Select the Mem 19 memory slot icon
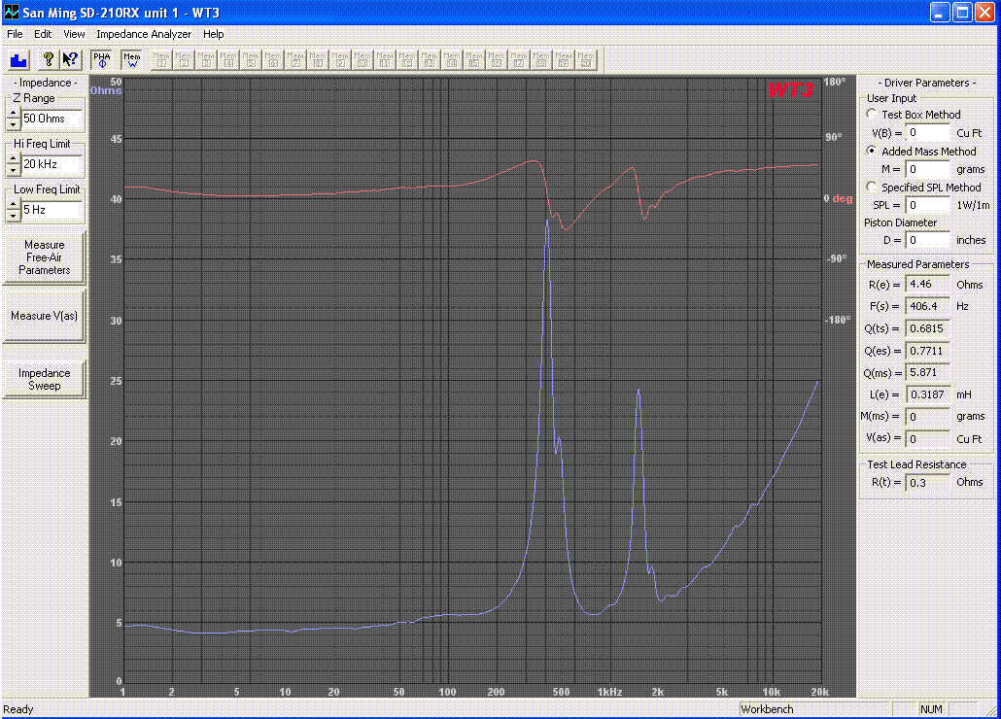Viewport: 1001px width, 719px height. (563, 60)
